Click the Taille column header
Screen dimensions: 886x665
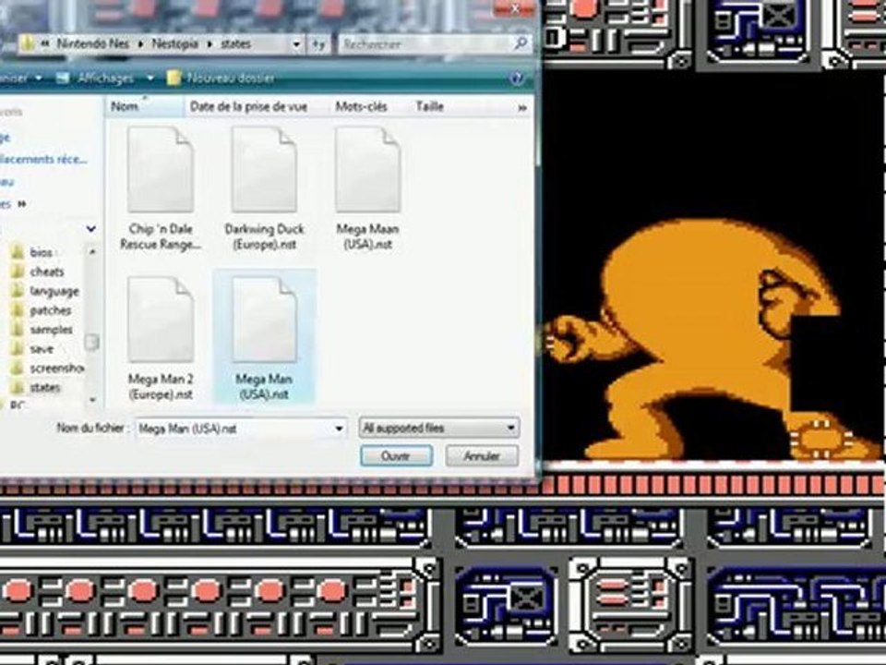tap(430, 106)
